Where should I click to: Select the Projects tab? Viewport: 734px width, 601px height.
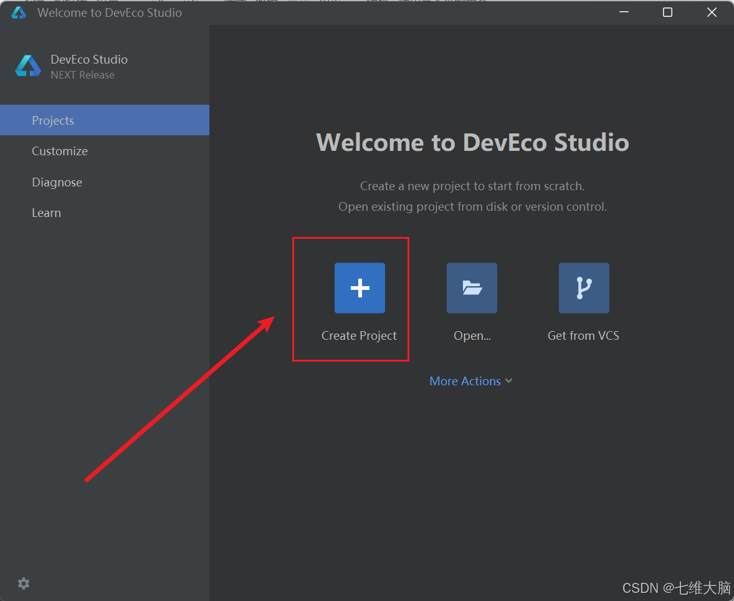(x=105, y=120)
